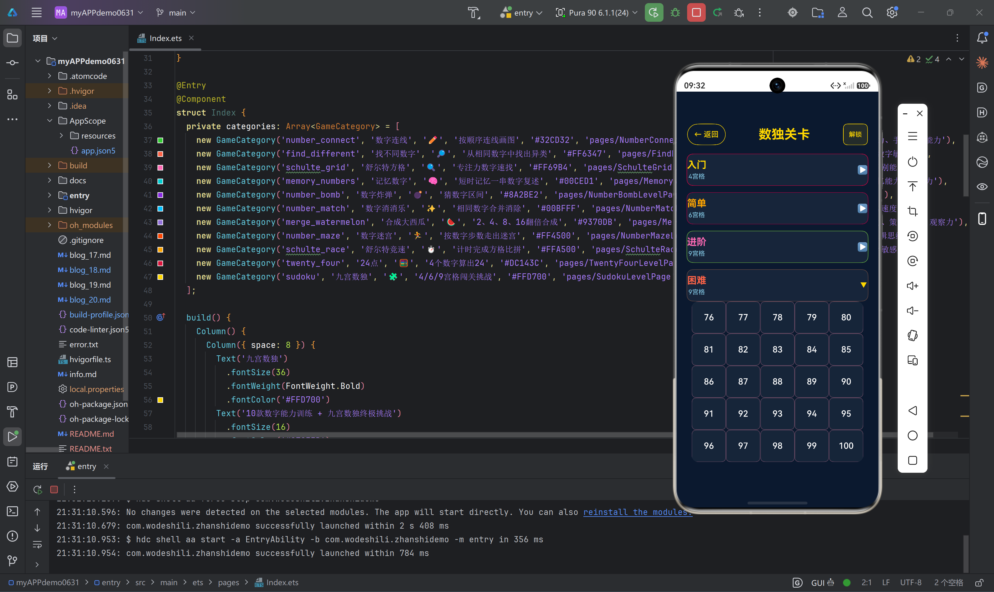Decrease emulator volume
The image size is (994, 592).
coord(912,311)
